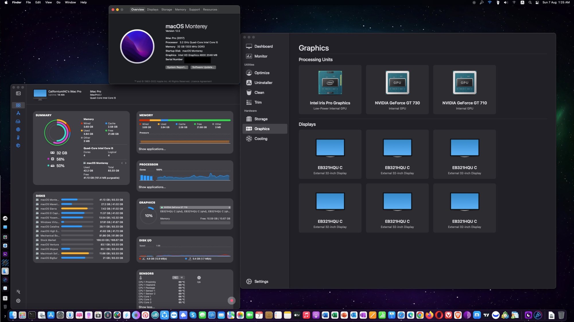The image size is (574, 322).
Task: Switch sensor units to °F
Action: 182,278
